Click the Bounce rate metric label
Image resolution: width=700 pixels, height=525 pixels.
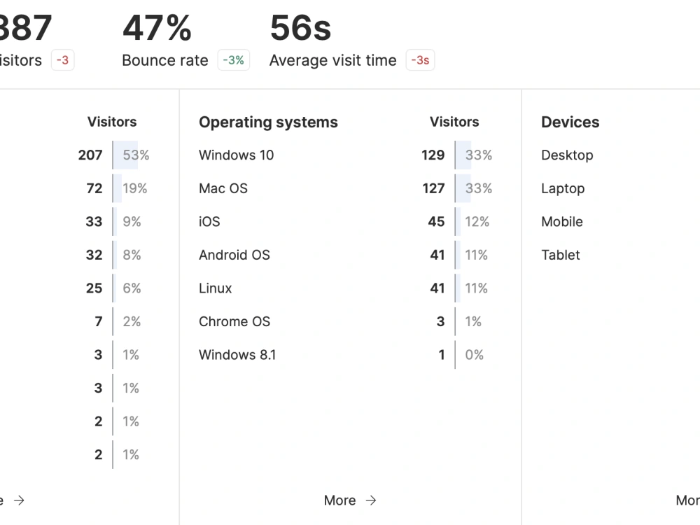(x=164, y=60)
